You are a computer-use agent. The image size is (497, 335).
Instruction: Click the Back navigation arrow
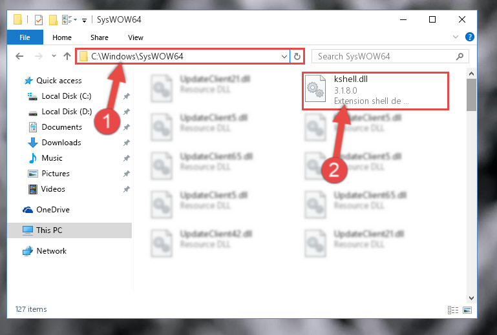click(19, 56)
